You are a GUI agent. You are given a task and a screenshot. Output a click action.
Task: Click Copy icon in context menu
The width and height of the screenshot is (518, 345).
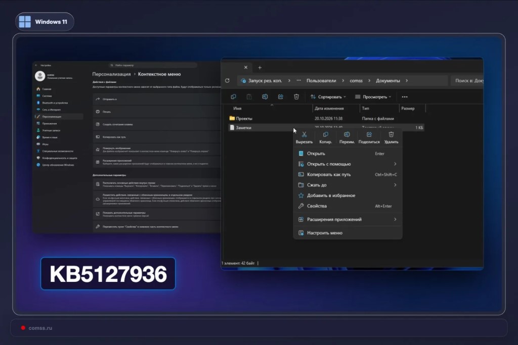(x=325, y=134)
